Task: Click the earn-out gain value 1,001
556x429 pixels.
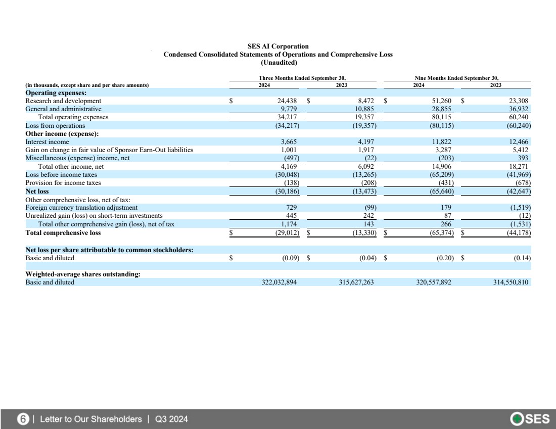Action: click(x=289, y=150)
